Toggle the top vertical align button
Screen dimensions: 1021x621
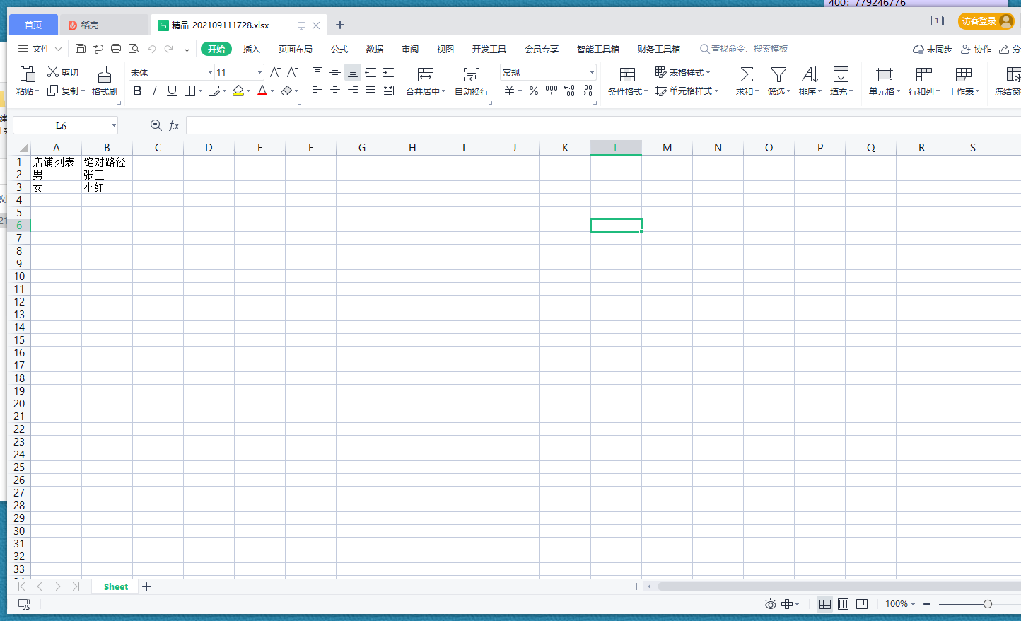(x=317, y=72)
